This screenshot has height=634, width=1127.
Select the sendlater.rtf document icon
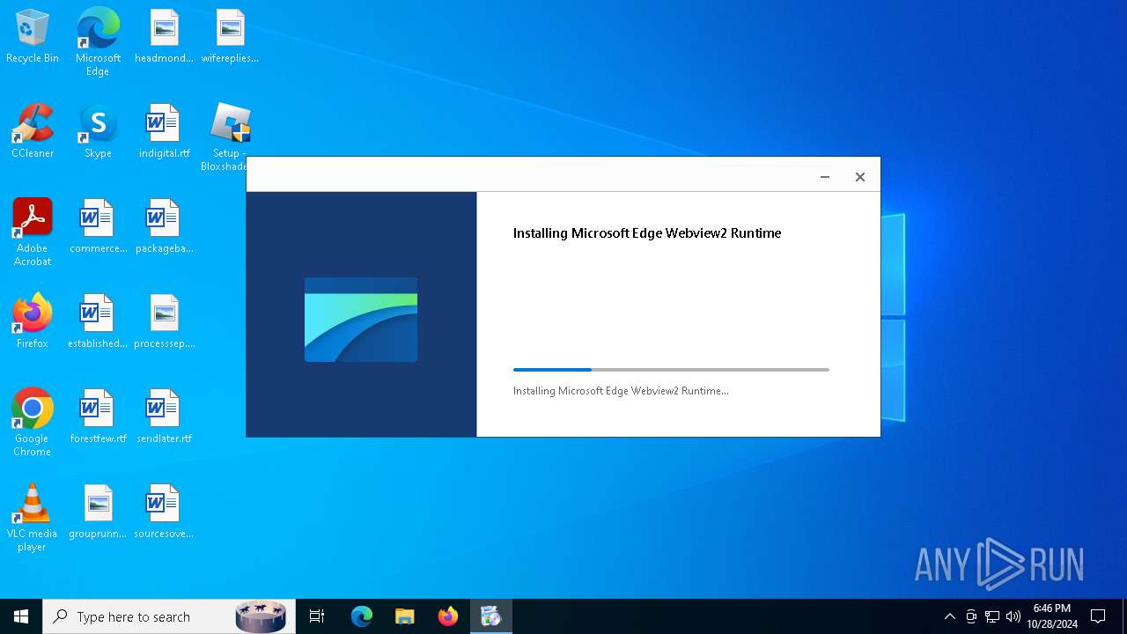point(164,417)
